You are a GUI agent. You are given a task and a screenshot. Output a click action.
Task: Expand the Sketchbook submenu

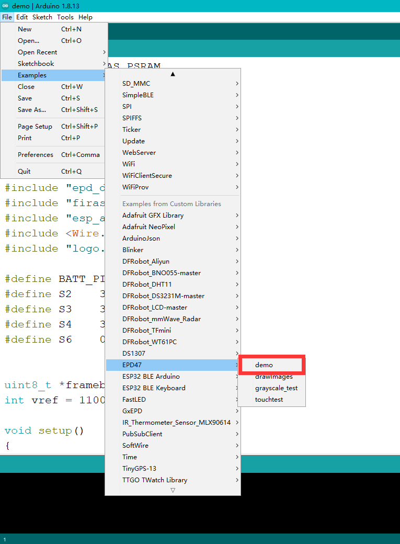[x=54, y=63]
